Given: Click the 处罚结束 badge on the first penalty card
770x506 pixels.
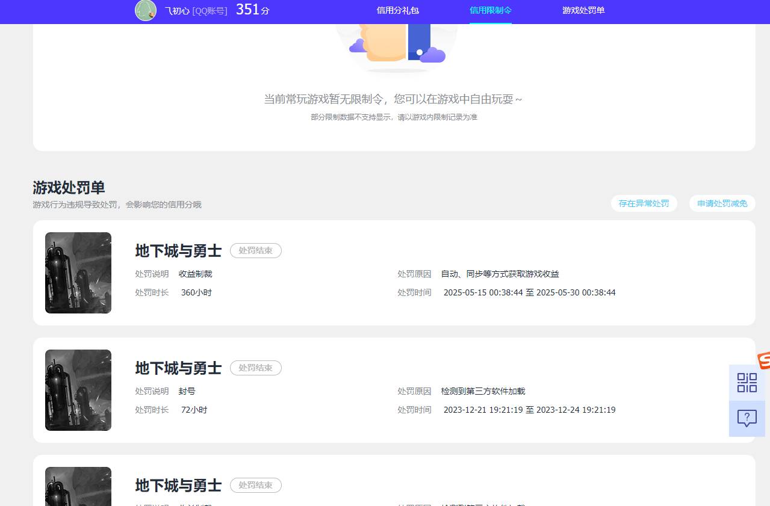Looking at the screenshot, I should pos(255,250).
